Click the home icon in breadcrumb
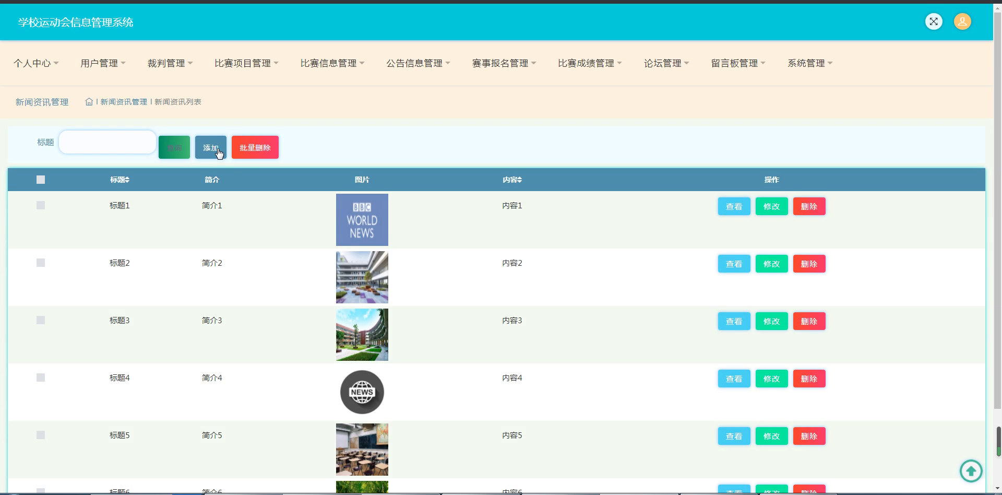1002x495 pixels. pos(89,102)
